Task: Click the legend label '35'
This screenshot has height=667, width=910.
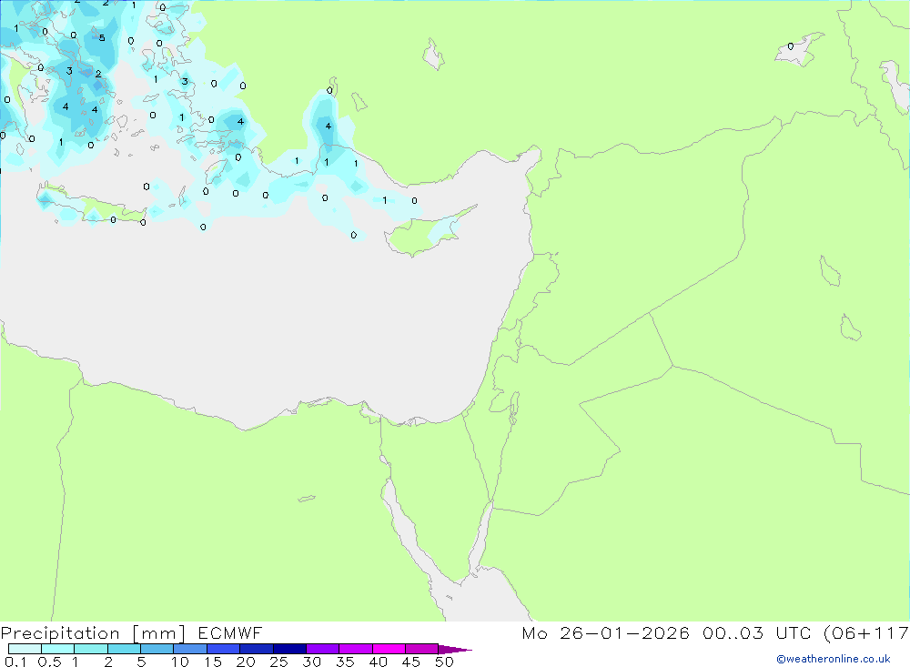Action: point(345,662)
